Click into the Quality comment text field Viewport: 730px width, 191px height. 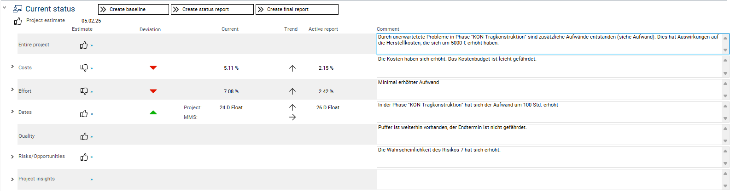(548, 135)
